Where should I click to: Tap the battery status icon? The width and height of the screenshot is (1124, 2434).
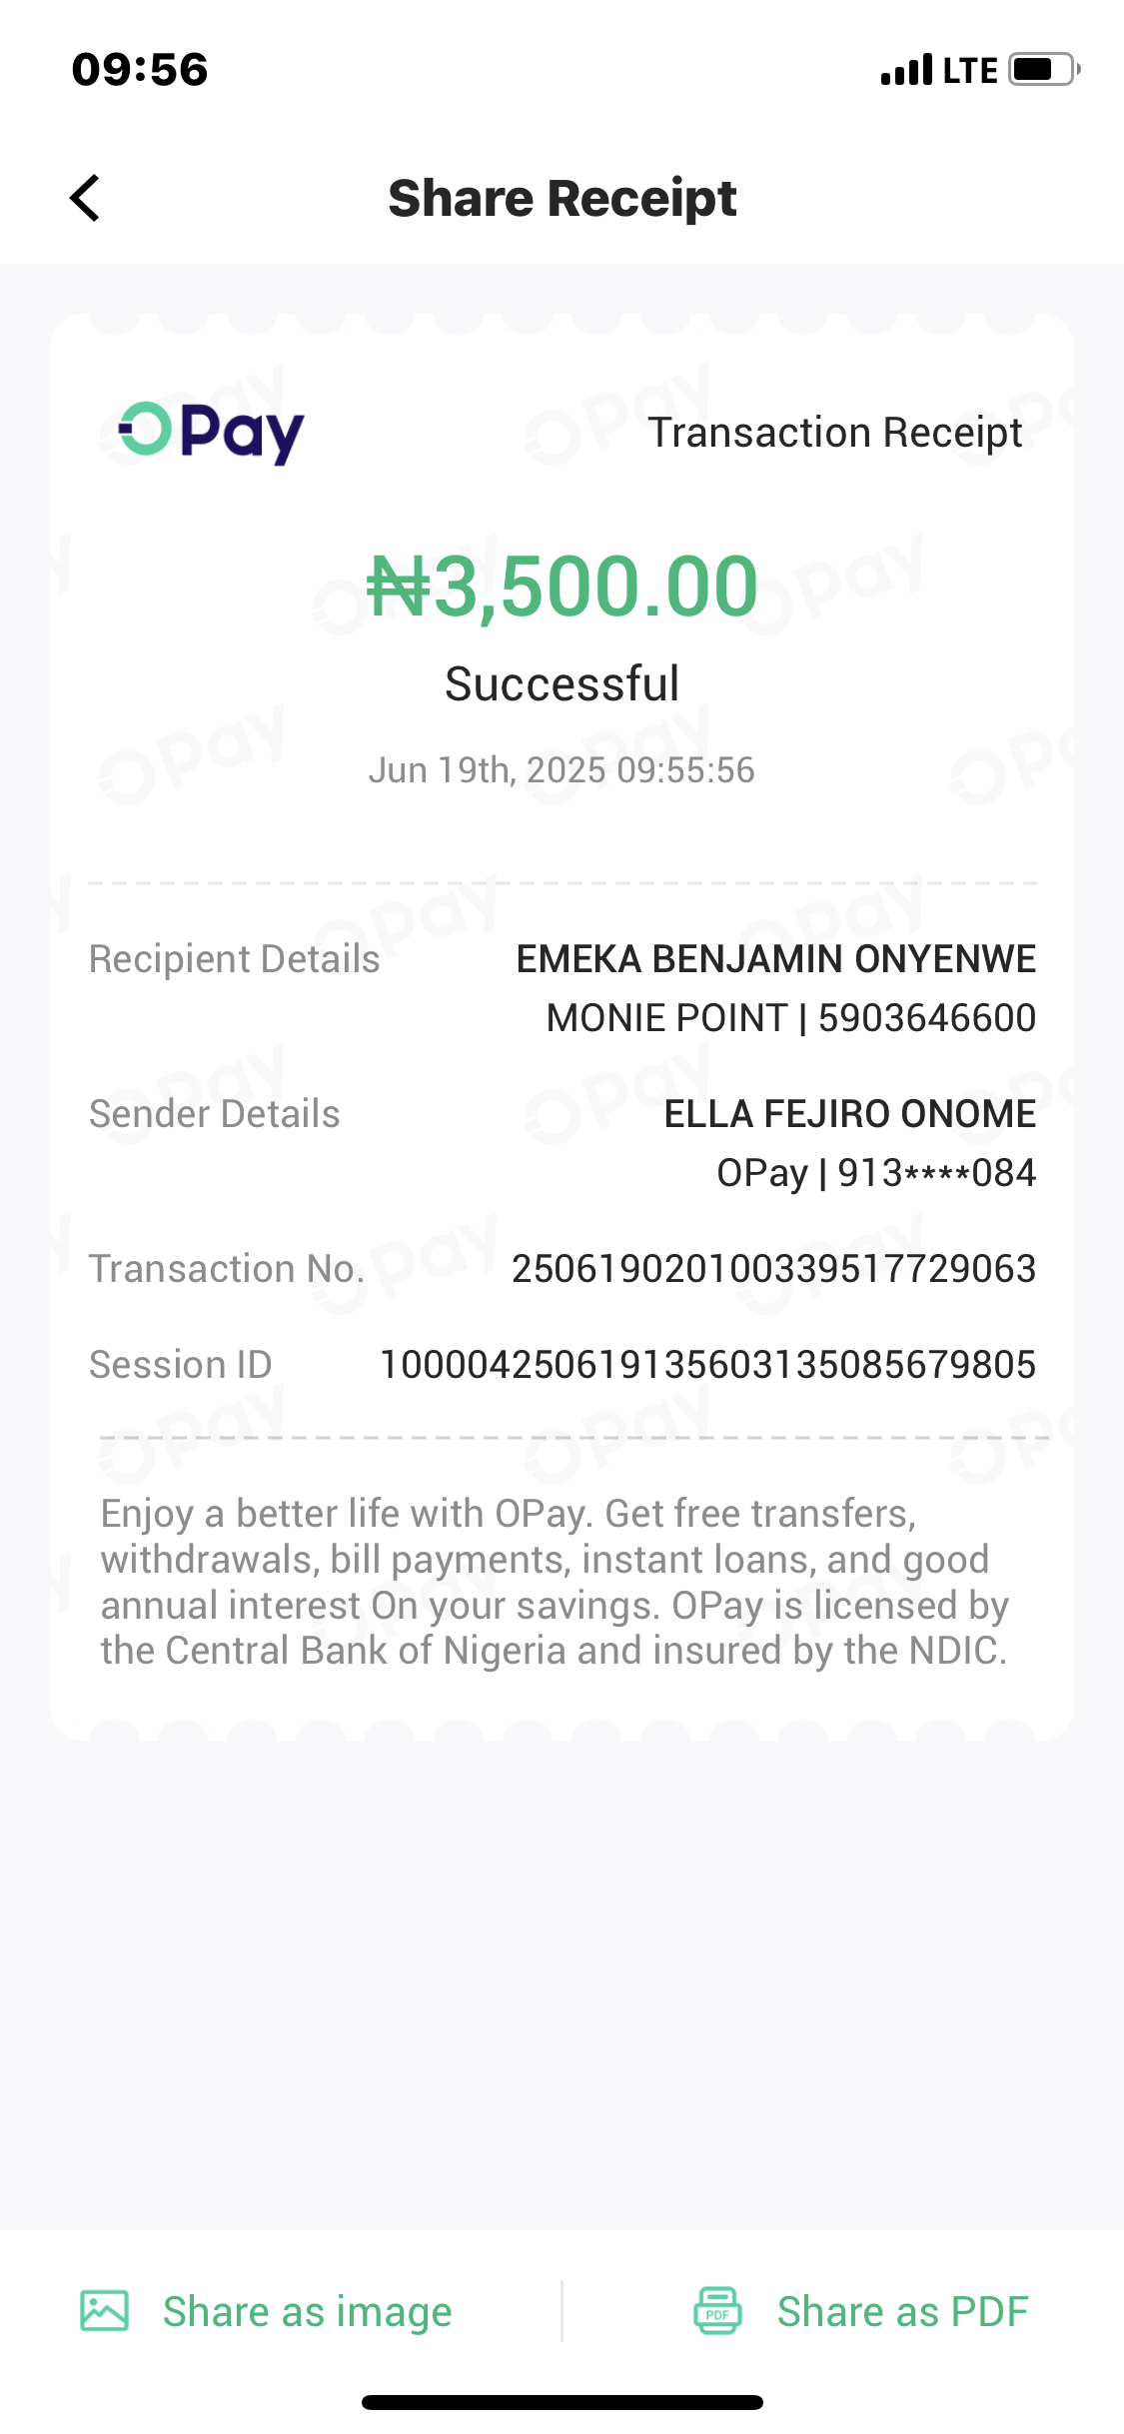coord(1044,70)
